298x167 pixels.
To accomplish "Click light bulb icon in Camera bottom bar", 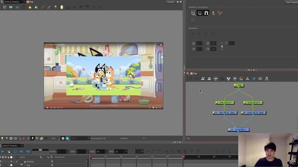I will [x=2, y=138].
